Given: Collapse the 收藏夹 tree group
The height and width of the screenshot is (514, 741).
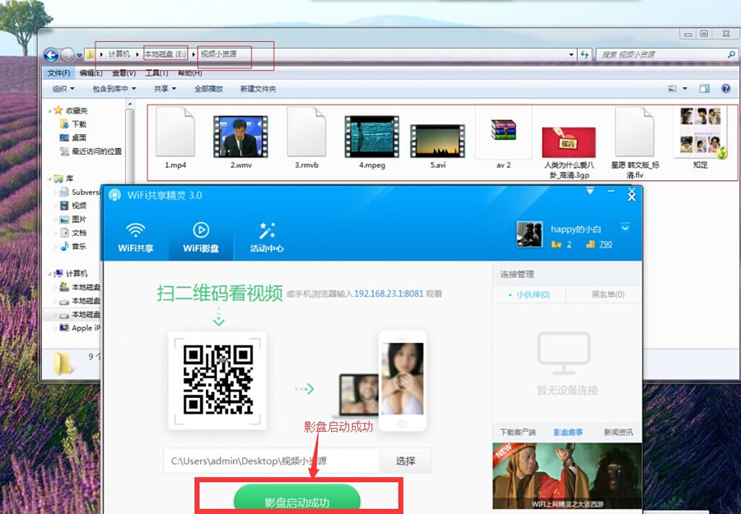Looking at the screenshot, I should pos(49,111).
